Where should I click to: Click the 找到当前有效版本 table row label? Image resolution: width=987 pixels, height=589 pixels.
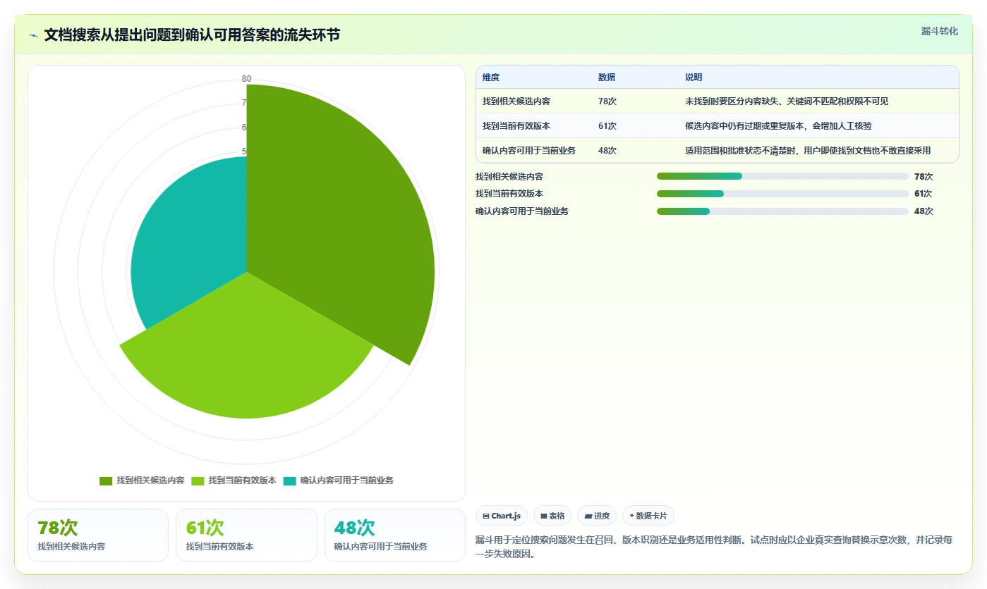[x=516, y=126]
